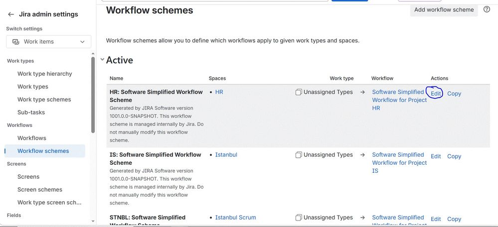Click sidebar scrollbar up arrow
The width and height of the screenshot is (498, 227).
point(93,54)
